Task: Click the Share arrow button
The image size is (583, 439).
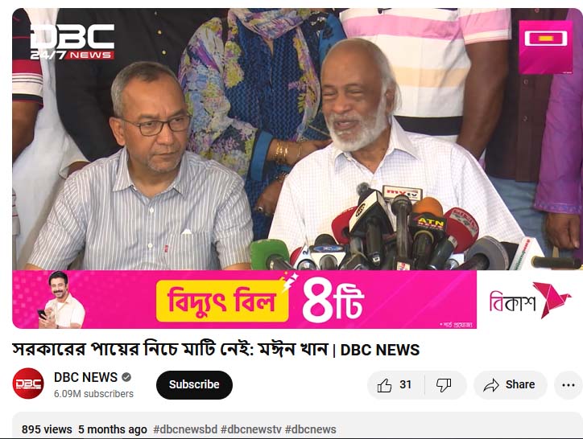Action: (x=511, y=385)
